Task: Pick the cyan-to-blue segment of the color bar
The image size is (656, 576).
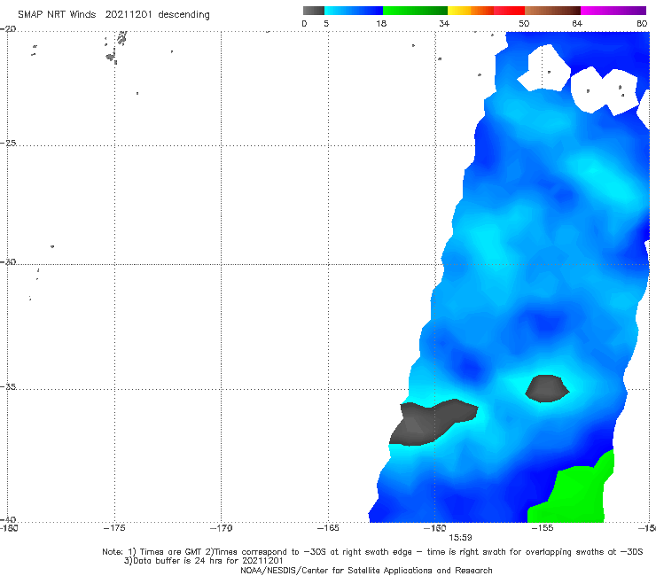Action: 354,11
